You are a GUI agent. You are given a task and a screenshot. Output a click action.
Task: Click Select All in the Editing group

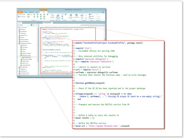pos(92,18)
